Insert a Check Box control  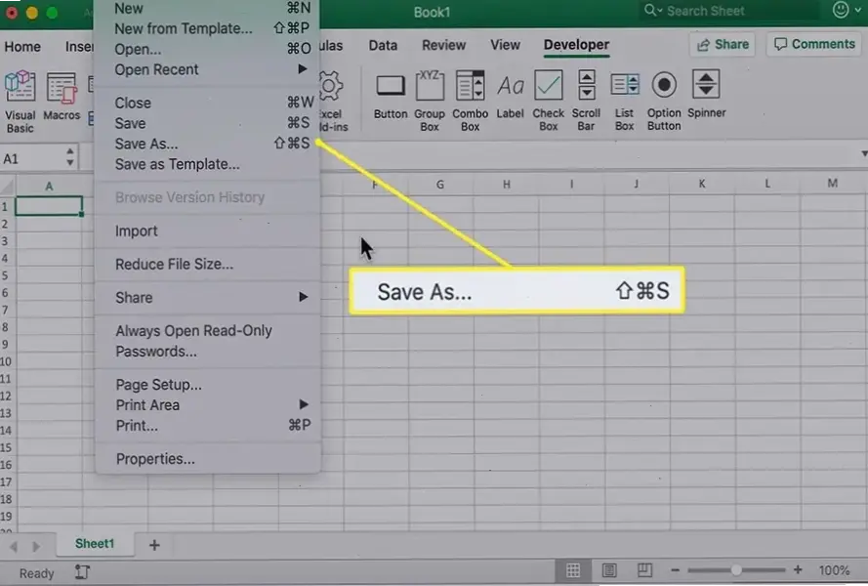[548, 101]
